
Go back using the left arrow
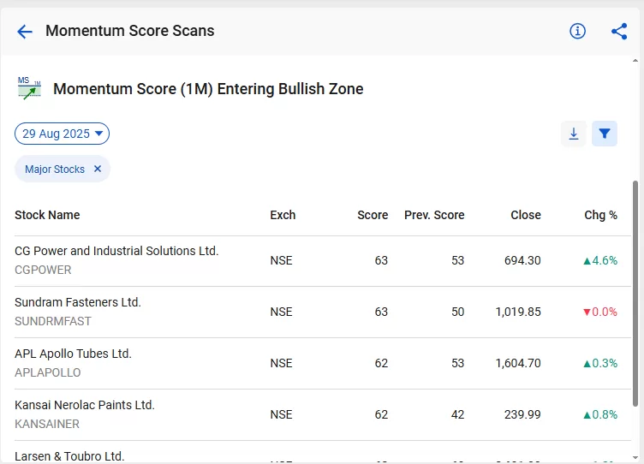point(25,31)
